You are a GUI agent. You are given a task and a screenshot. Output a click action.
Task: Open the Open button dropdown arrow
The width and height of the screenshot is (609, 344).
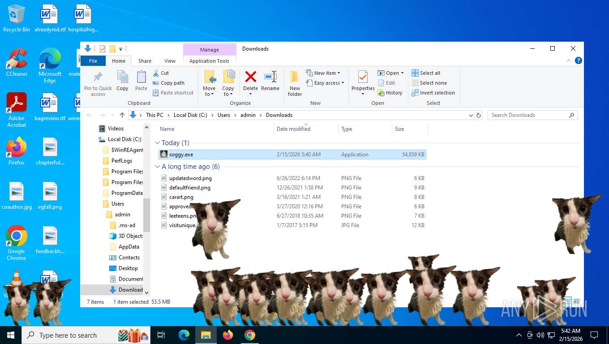402,73
